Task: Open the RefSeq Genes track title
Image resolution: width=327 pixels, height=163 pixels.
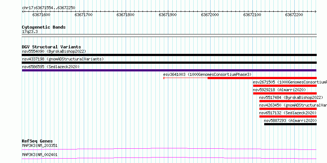Action: click(x=37, y=141)
